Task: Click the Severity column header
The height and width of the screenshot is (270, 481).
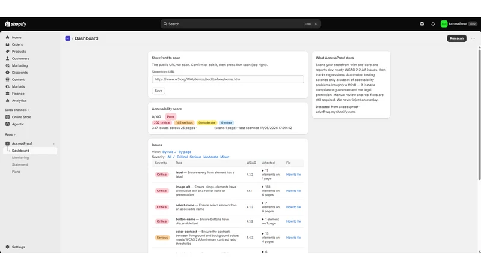Action: [x=161, y=163]
